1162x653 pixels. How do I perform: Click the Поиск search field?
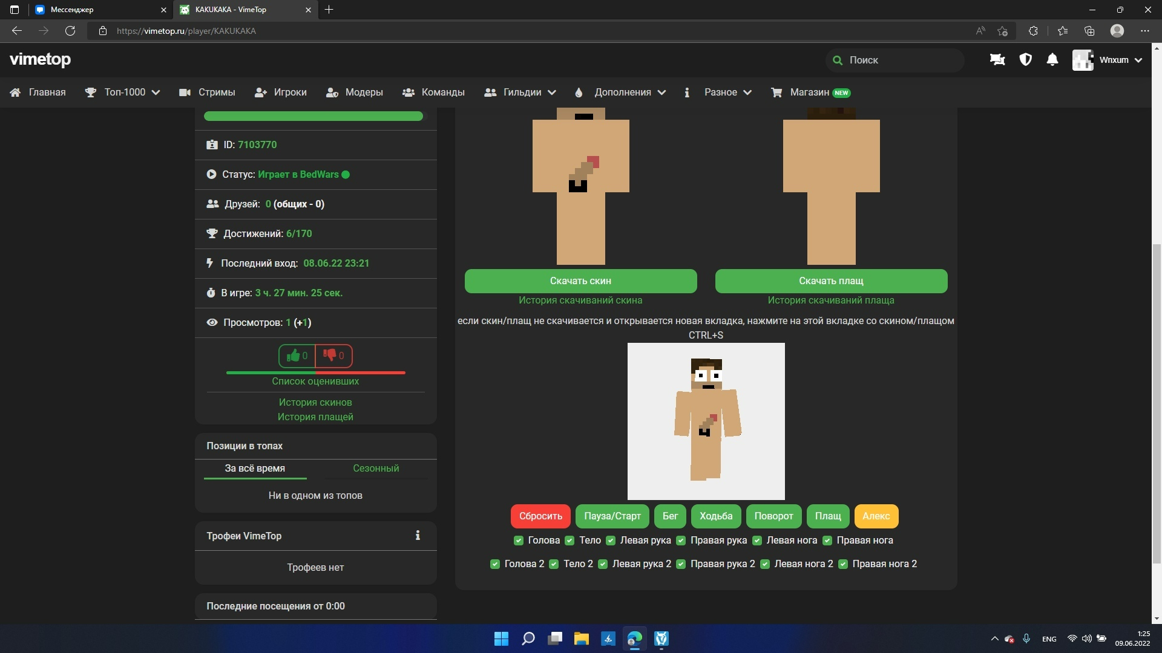[896, 60]
